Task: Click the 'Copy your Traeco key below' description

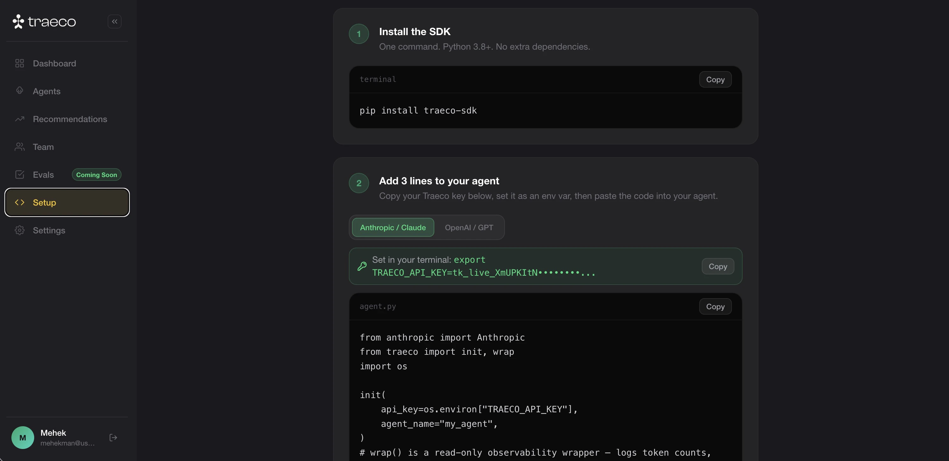Action: click(548, 196)
